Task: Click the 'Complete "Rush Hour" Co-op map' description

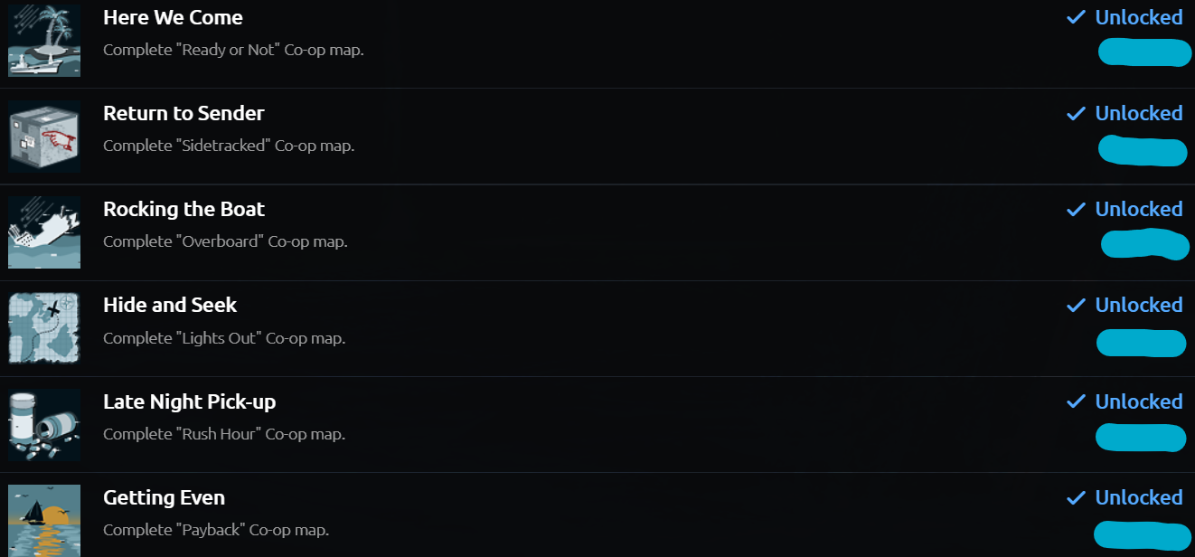Action: 224,434
